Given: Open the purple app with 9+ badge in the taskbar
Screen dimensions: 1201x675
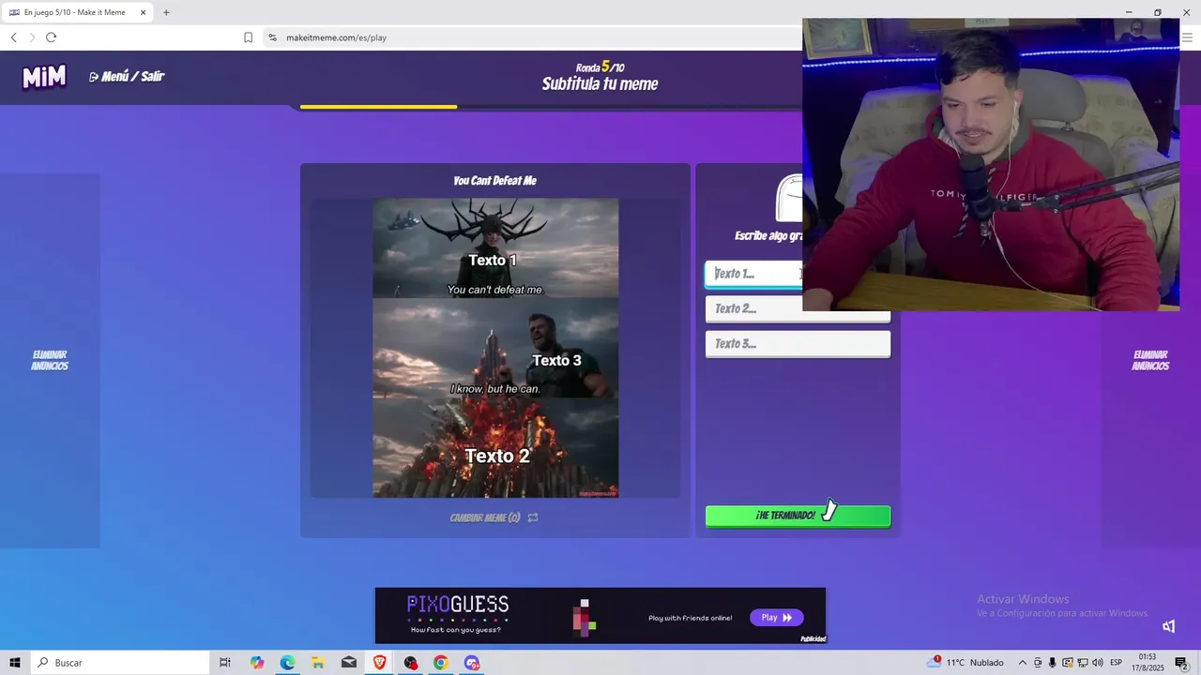Looking at the screenshot, I should [x=471, y=663].
